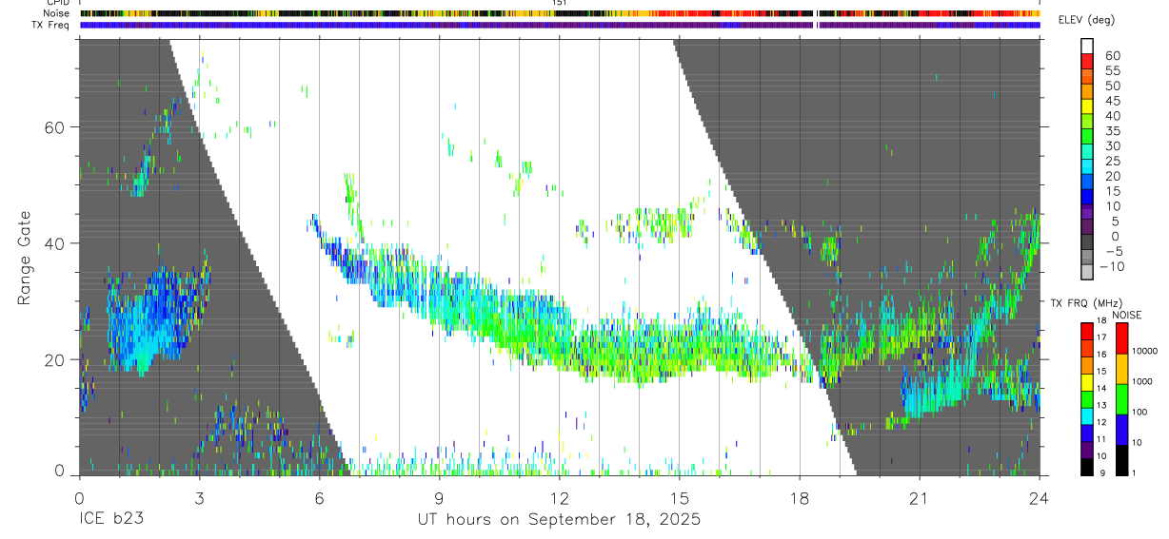Click the dark blue ELEV segment below 15
The height and width of the screenshot is (539, 1169).
(x=1087, y=197)
